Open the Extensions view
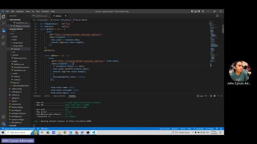 [3, 44]
